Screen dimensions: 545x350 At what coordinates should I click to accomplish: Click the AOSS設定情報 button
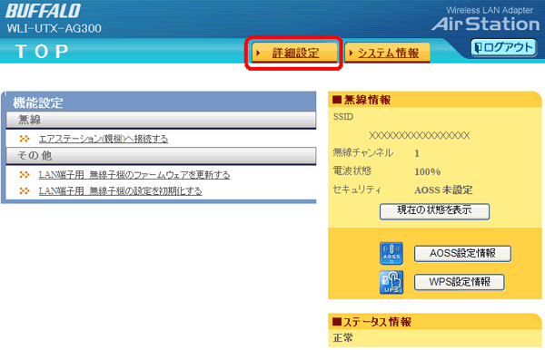(462, 254)
